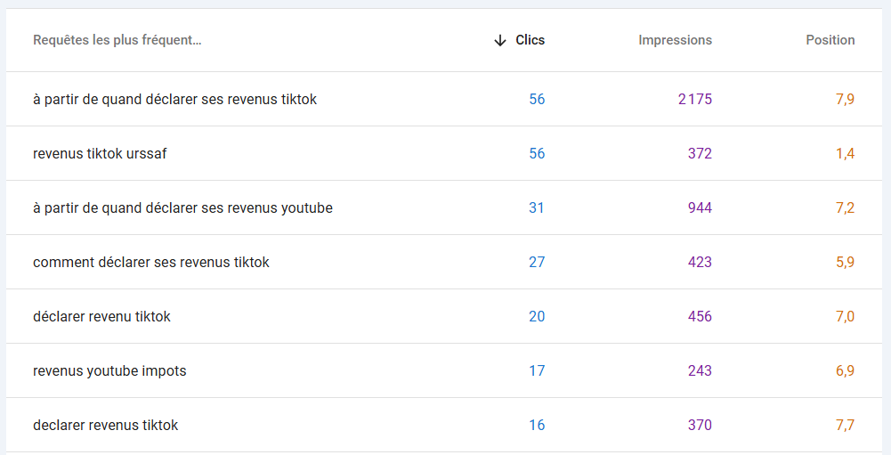
Task: Click the 20 clicks value
Action: point(537,317)
